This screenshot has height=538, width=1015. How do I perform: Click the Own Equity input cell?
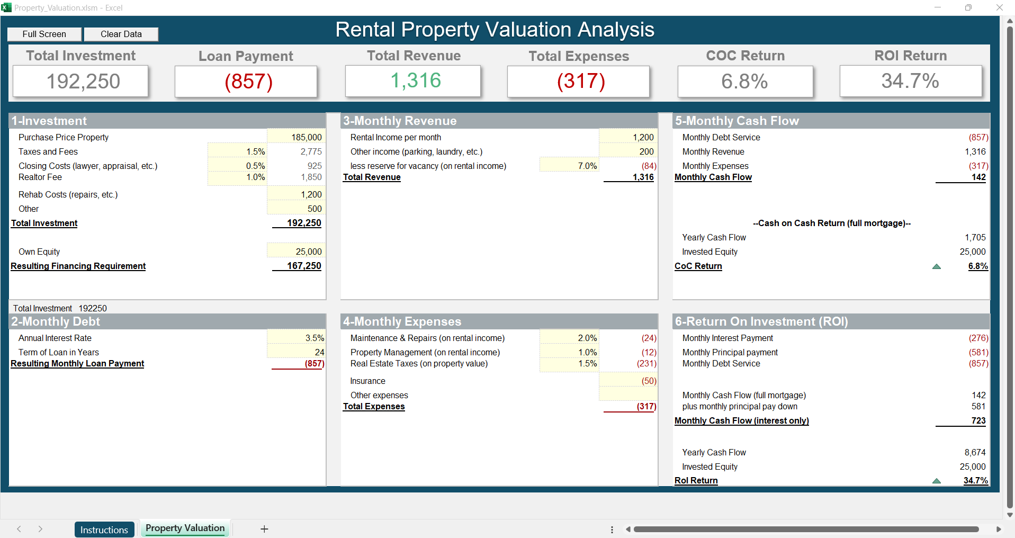click(296, 252)
